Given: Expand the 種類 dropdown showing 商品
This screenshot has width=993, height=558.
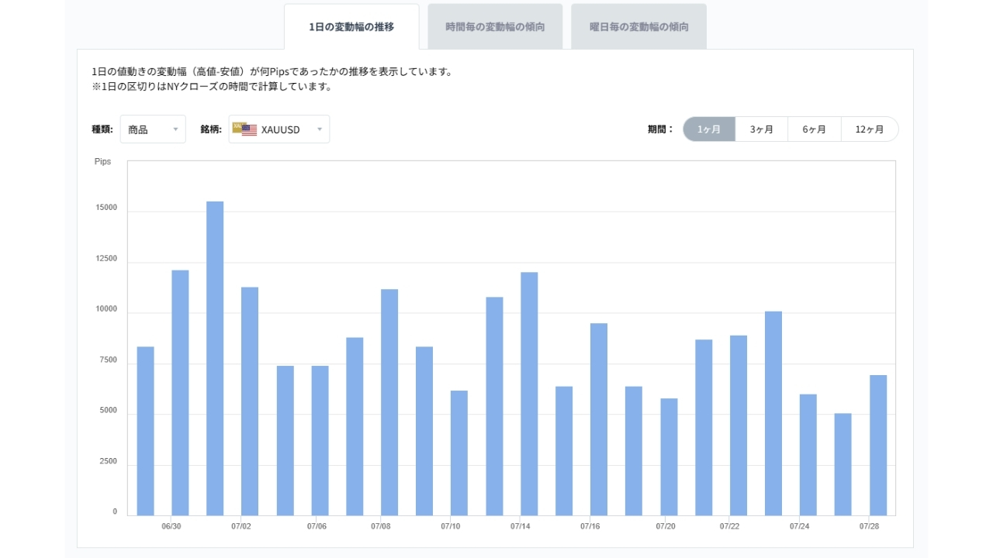Looking at the screenshot, I should click(x=153, y=129).
